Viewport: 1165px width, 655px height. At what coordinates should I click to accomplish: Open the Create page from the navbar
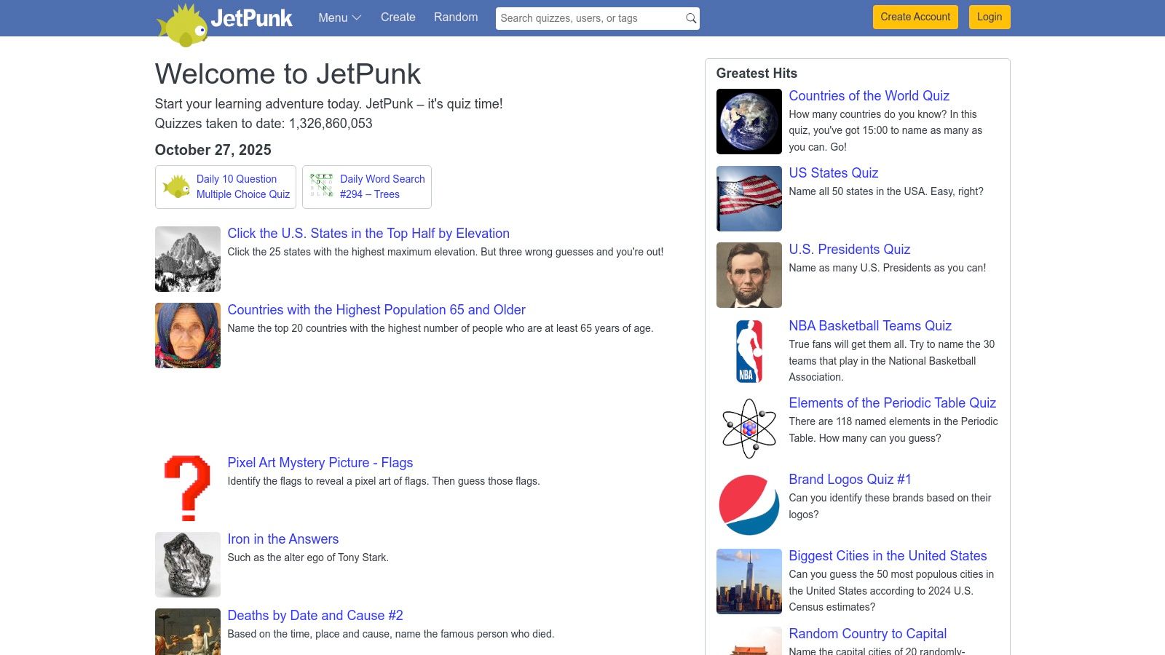[x=398, y=17]
